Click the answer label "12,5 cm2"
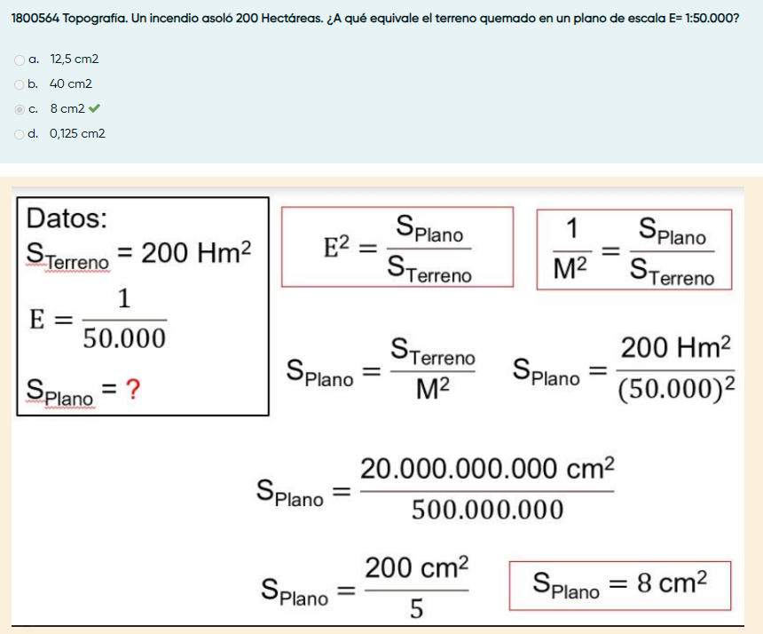Image resolution: width=763 pixels, height=634 pixels. (75, 59)
